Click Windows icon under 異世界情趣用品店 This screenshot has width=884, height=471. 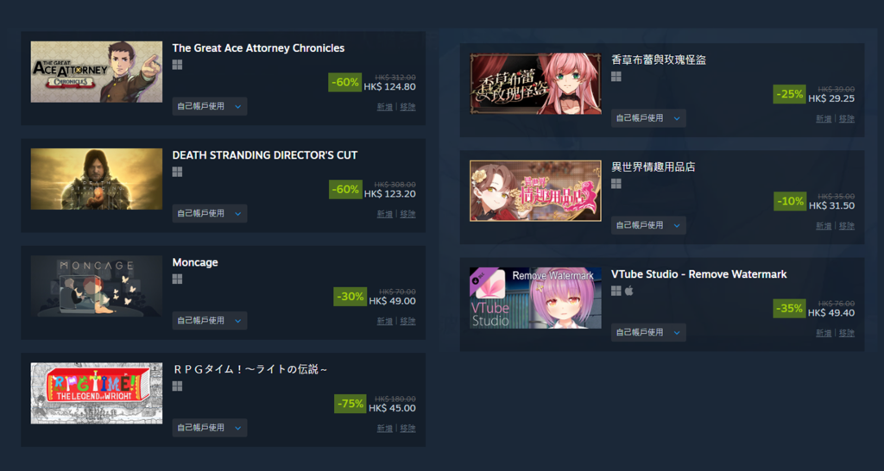(x=616, y=184)
